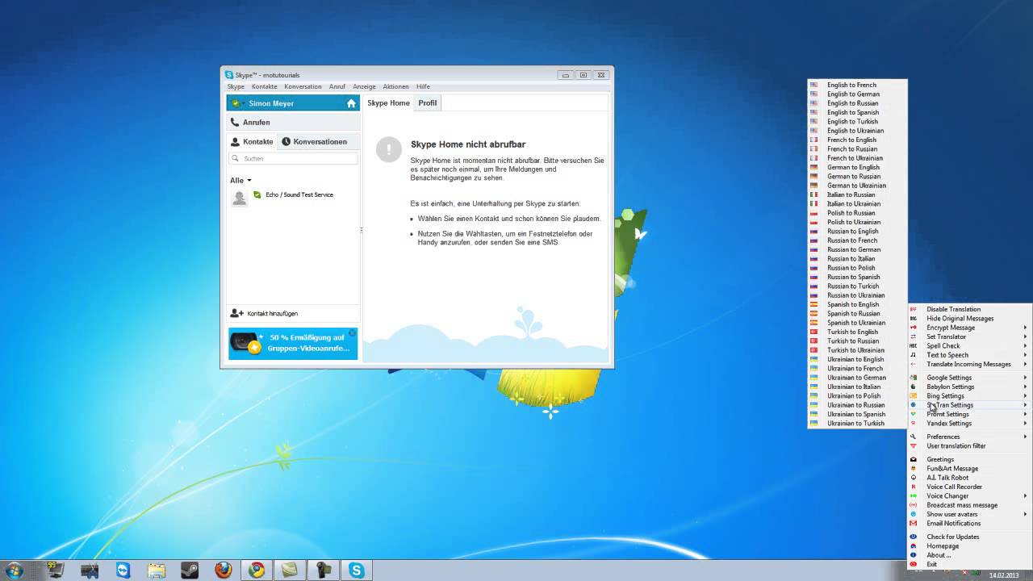This screenshot has width=1033, height=581.
Task: Open the Anzeige menu
Action: [364, 86]
